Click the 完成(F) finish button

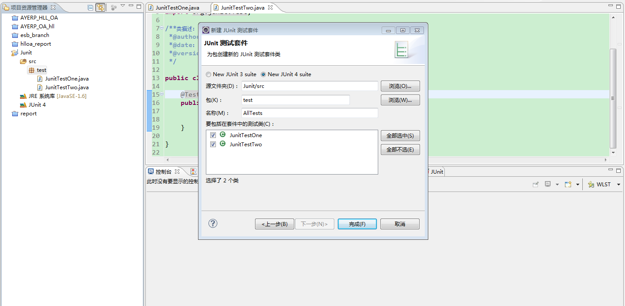pyautogui.click(x=357, y=224)
